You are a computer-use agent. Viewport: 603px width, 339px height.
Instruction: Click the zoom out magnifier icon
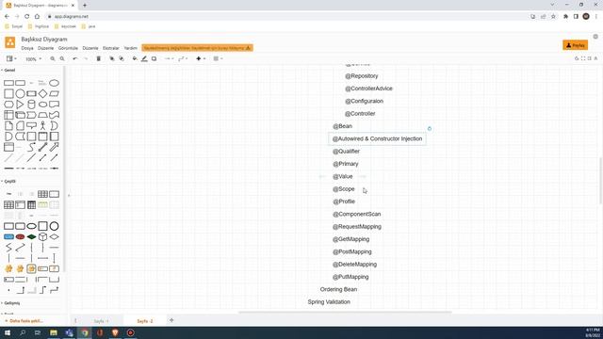tap(62, 58)
